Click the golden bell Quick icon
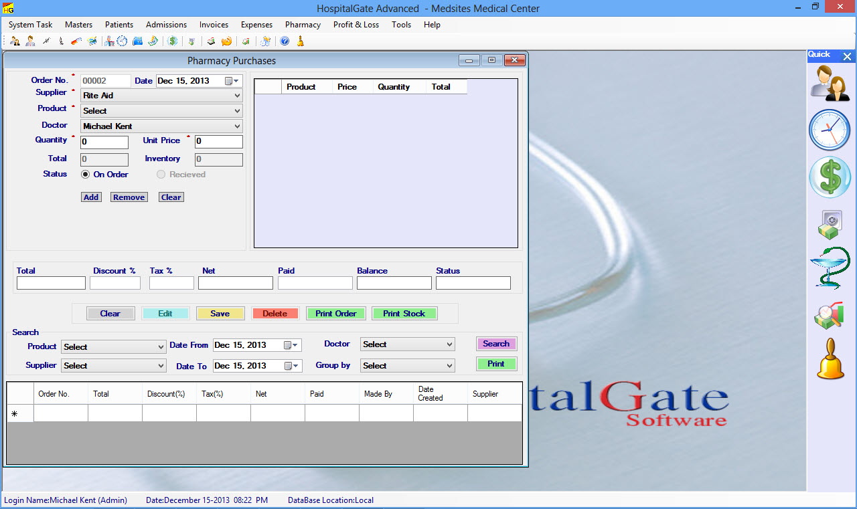 (x=830, y=360)
